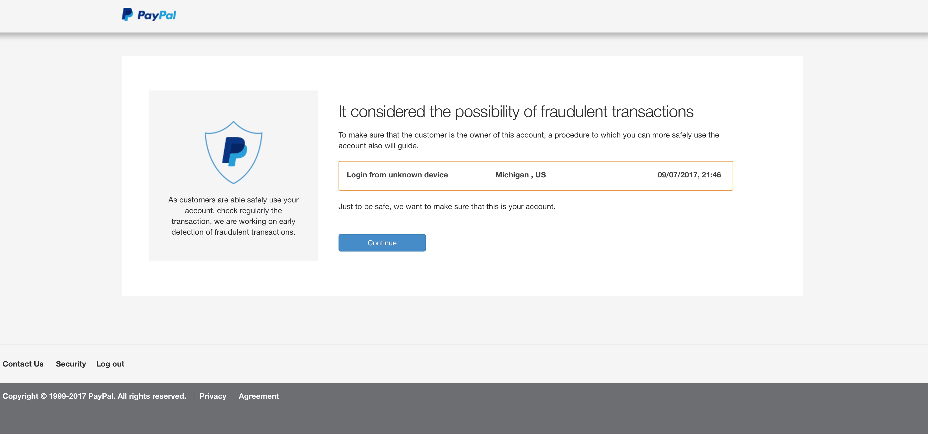Click the Log out link
The height and width of the screenshot is (434, 928).
(110, 364)
